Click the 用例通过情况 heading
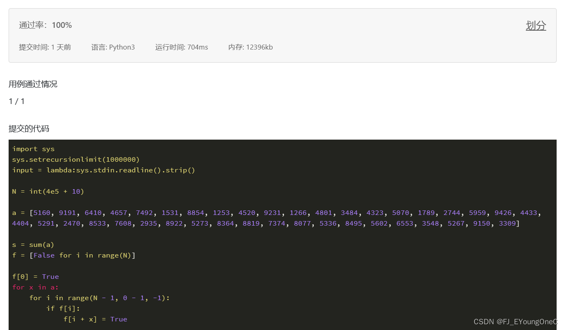This screenshot has height=330, width=564. pyautogui.click(x=33, y=84)
